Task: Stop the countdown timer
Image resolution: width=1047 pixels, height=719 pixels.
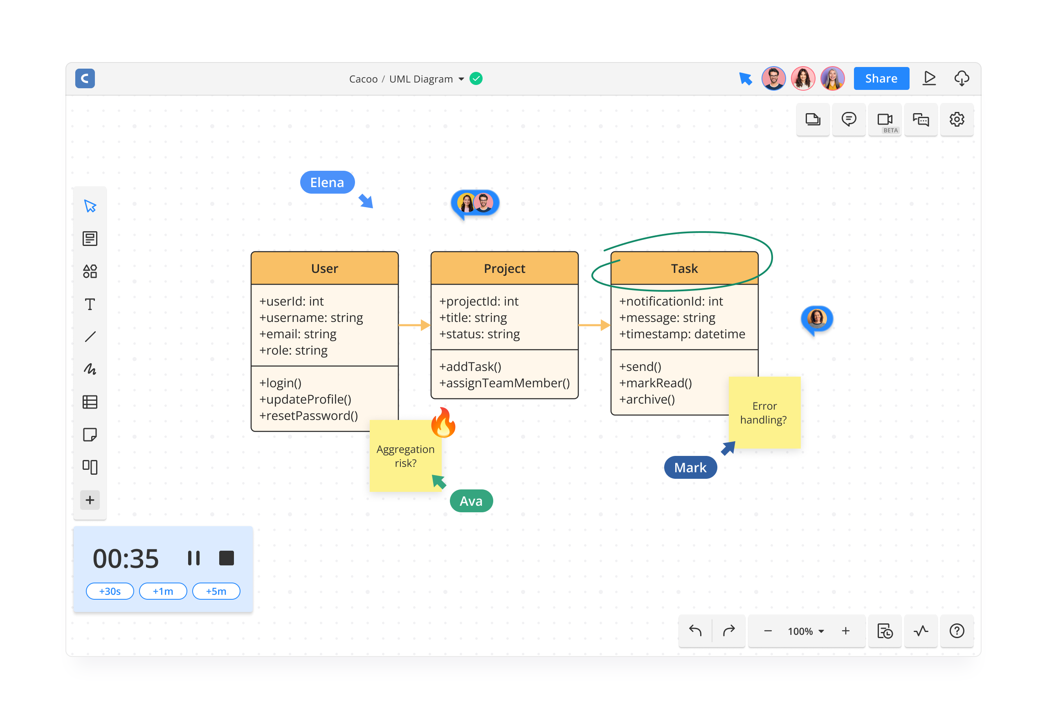Action: point(226,558)
